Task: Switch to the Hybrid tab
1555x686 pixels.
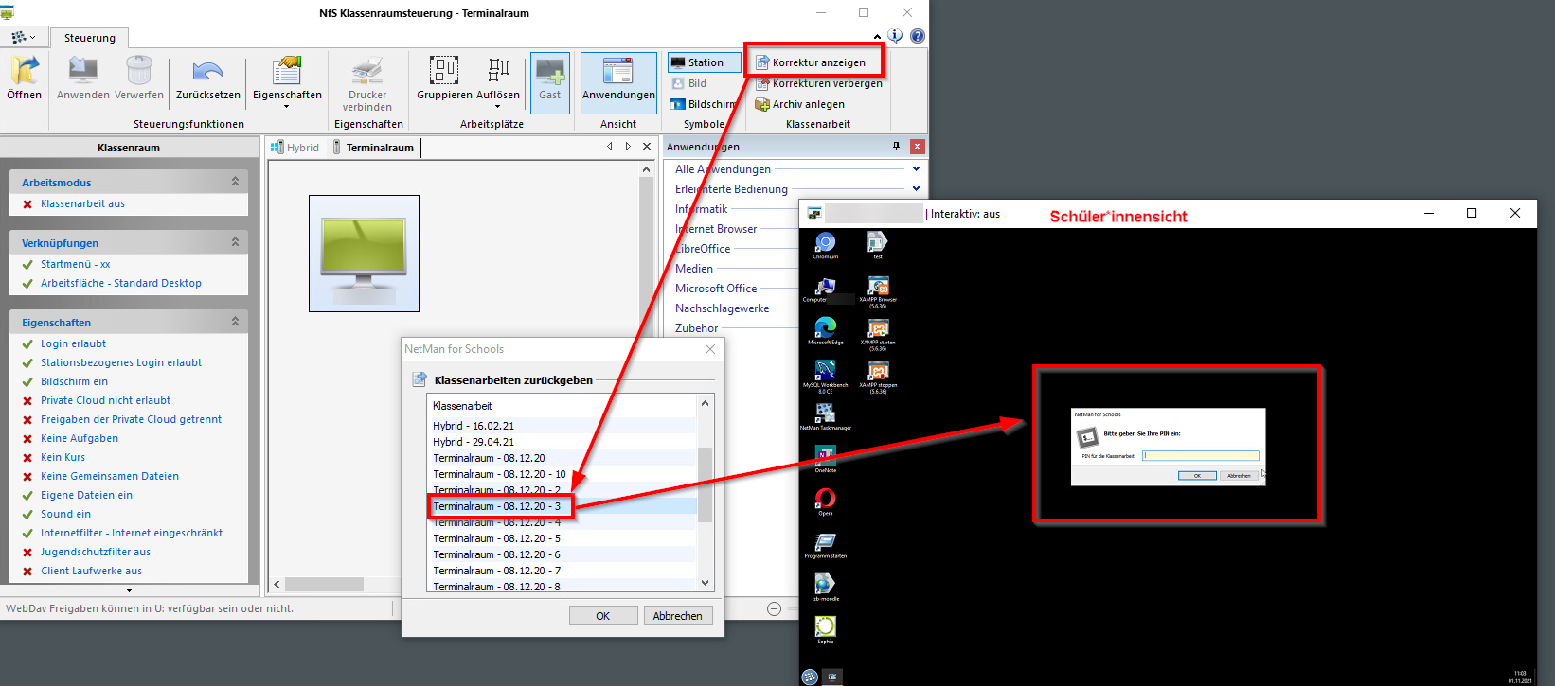Action: pyautogui.click(x=295, y=148)
